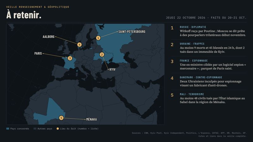The width and height of the screenshot is (253, 142).
Task: Click the 'FRANCE · ESPIONNAGE' heading
Action: (194, 61)
